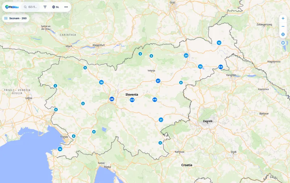Select cluster marker 5 south of Villach
The height and width of the screenshot is (183, 290).
pos(85,68)
